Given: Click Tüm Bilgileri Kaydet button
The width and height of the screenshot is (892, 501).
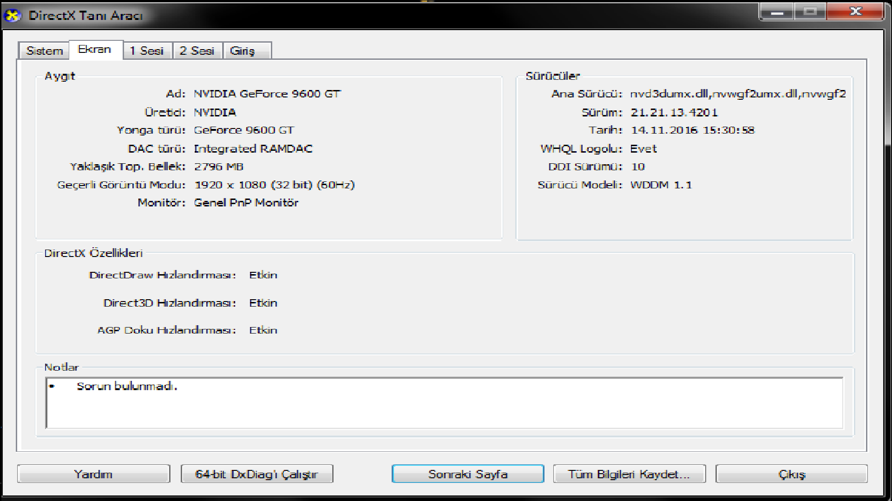Looking at the screenshot, I should (629, 474).
